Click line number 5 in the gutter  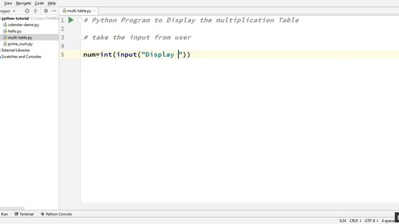tap(62, 55)
